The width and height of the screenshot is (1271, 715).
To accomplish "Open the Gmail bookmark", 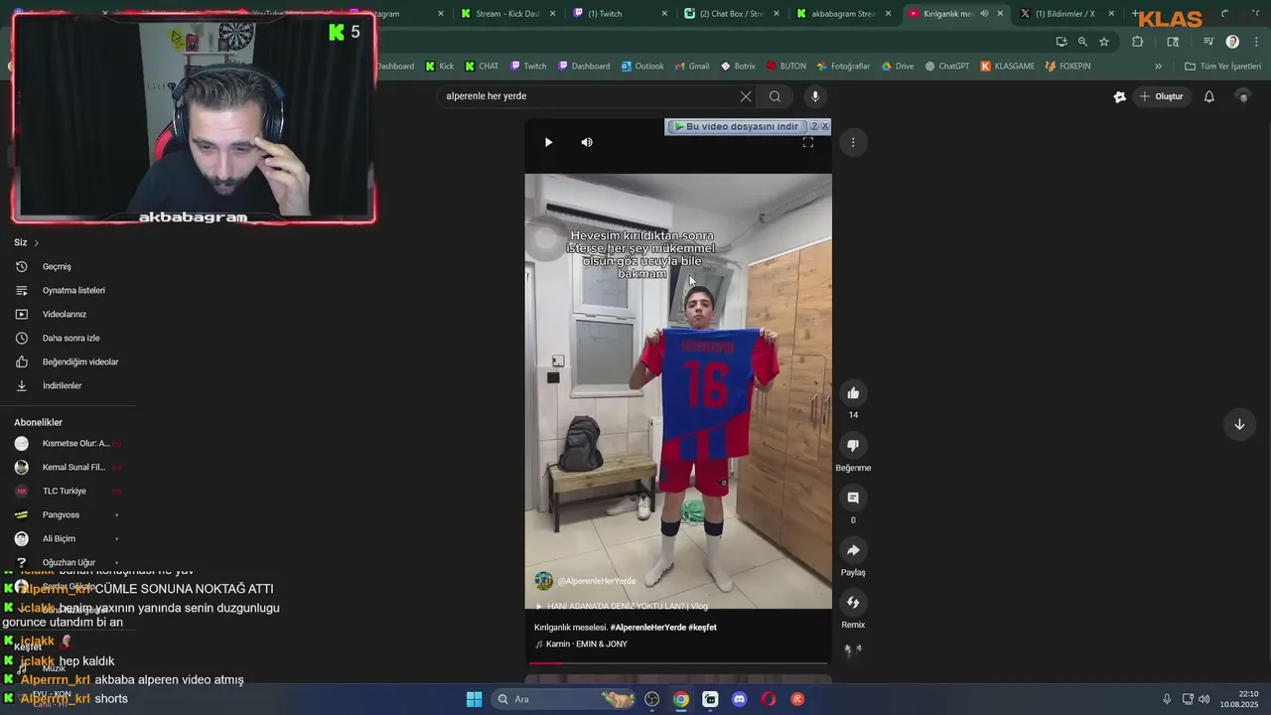I will pyautogui.click(x=692, y=67).
